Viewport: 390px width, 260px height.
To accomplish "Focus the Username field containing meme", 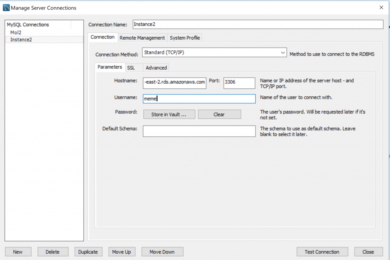I will [199, 99].
